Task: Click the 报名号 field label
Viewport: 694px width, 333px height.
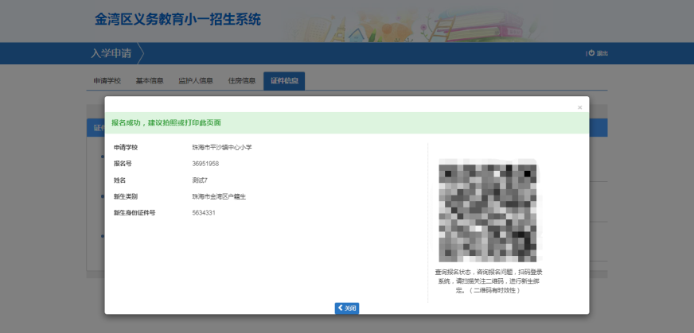Action: point(123,164)
